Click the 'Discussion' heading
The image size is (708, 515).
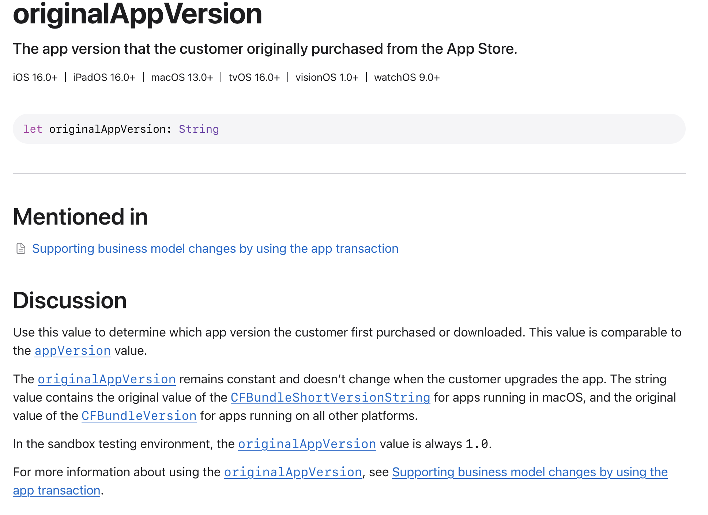(70, 301)
